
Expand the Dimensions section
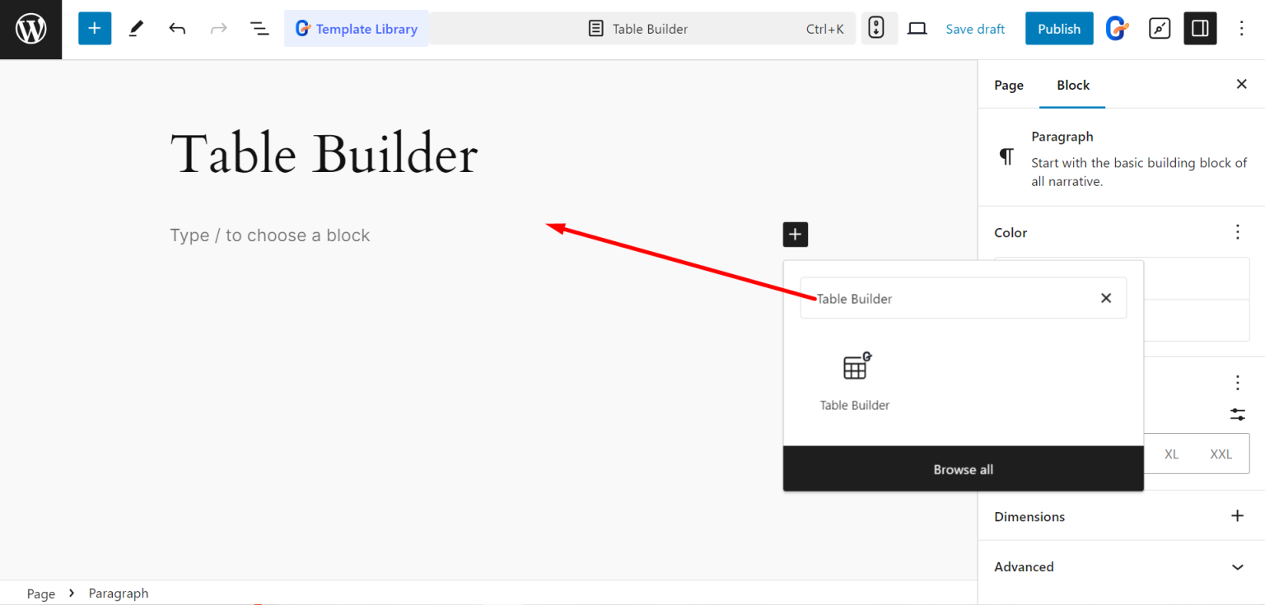point(1237,515)
